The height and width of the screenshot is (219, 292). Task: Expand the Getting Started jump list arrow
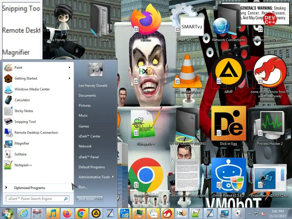(70, 78)
